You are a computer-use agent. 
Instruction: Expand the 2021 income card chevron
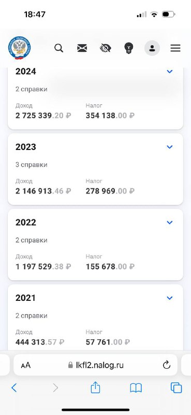point(170,298)
